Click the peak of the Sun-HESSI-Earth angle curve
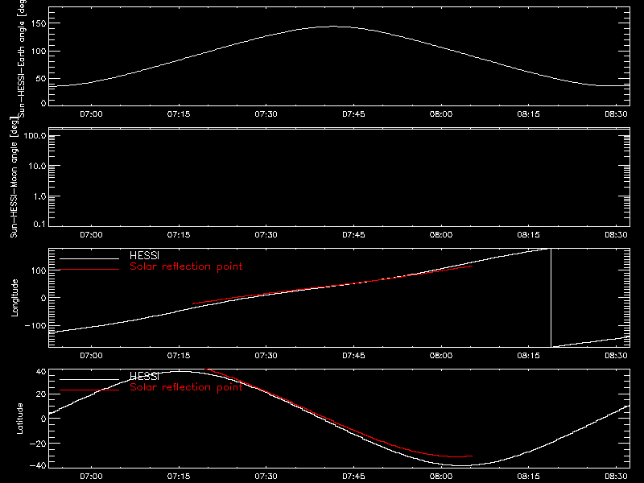The image size is (644, 483). [x=332, y=27]
